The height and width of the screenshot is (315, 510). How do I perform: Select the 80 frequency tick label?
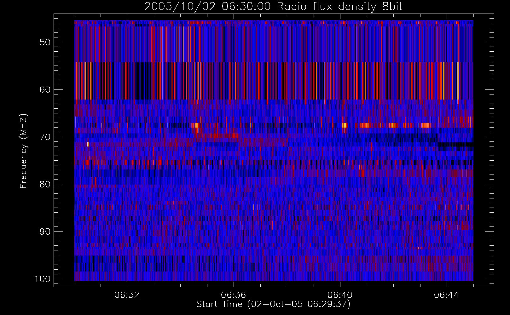coord(45,184)
